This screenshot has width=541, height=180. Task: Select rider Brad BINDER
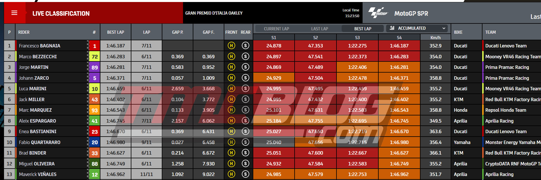point(32,153)
